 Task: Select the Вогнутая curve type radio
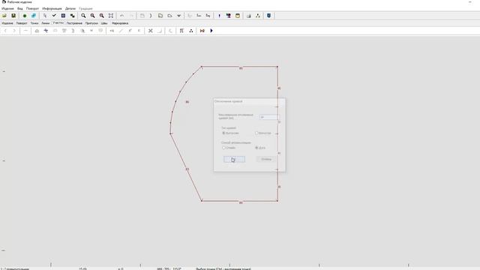[x=256, y=133]
